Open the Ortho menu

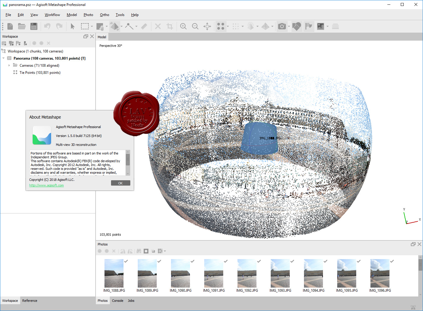pos(104,15)
